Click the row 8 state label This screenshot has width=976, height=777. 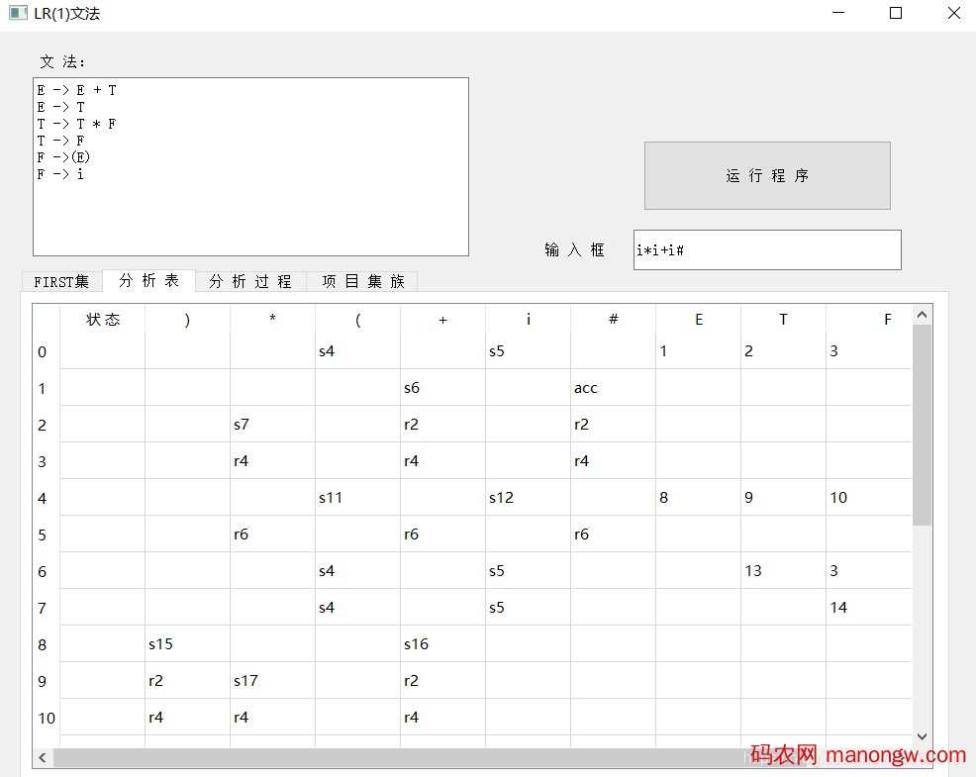pos(42,643)
